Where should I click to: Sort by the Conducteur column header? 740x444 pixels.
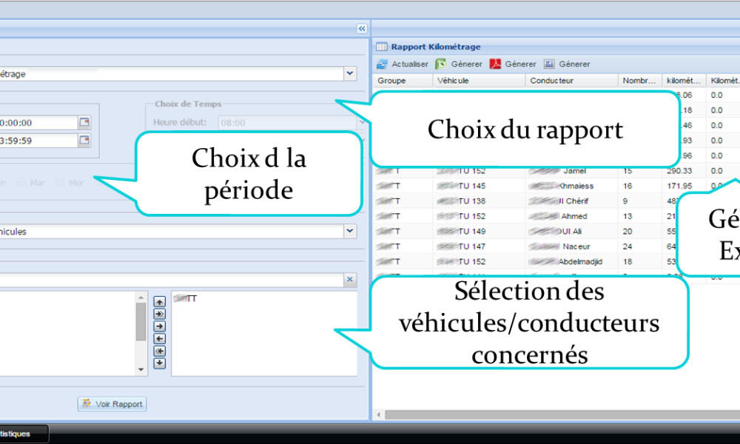point(551,81)
